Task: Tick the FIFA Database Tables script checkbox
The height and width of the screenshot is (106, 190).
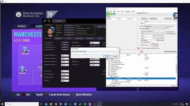Action: click(x=109, y=62)
